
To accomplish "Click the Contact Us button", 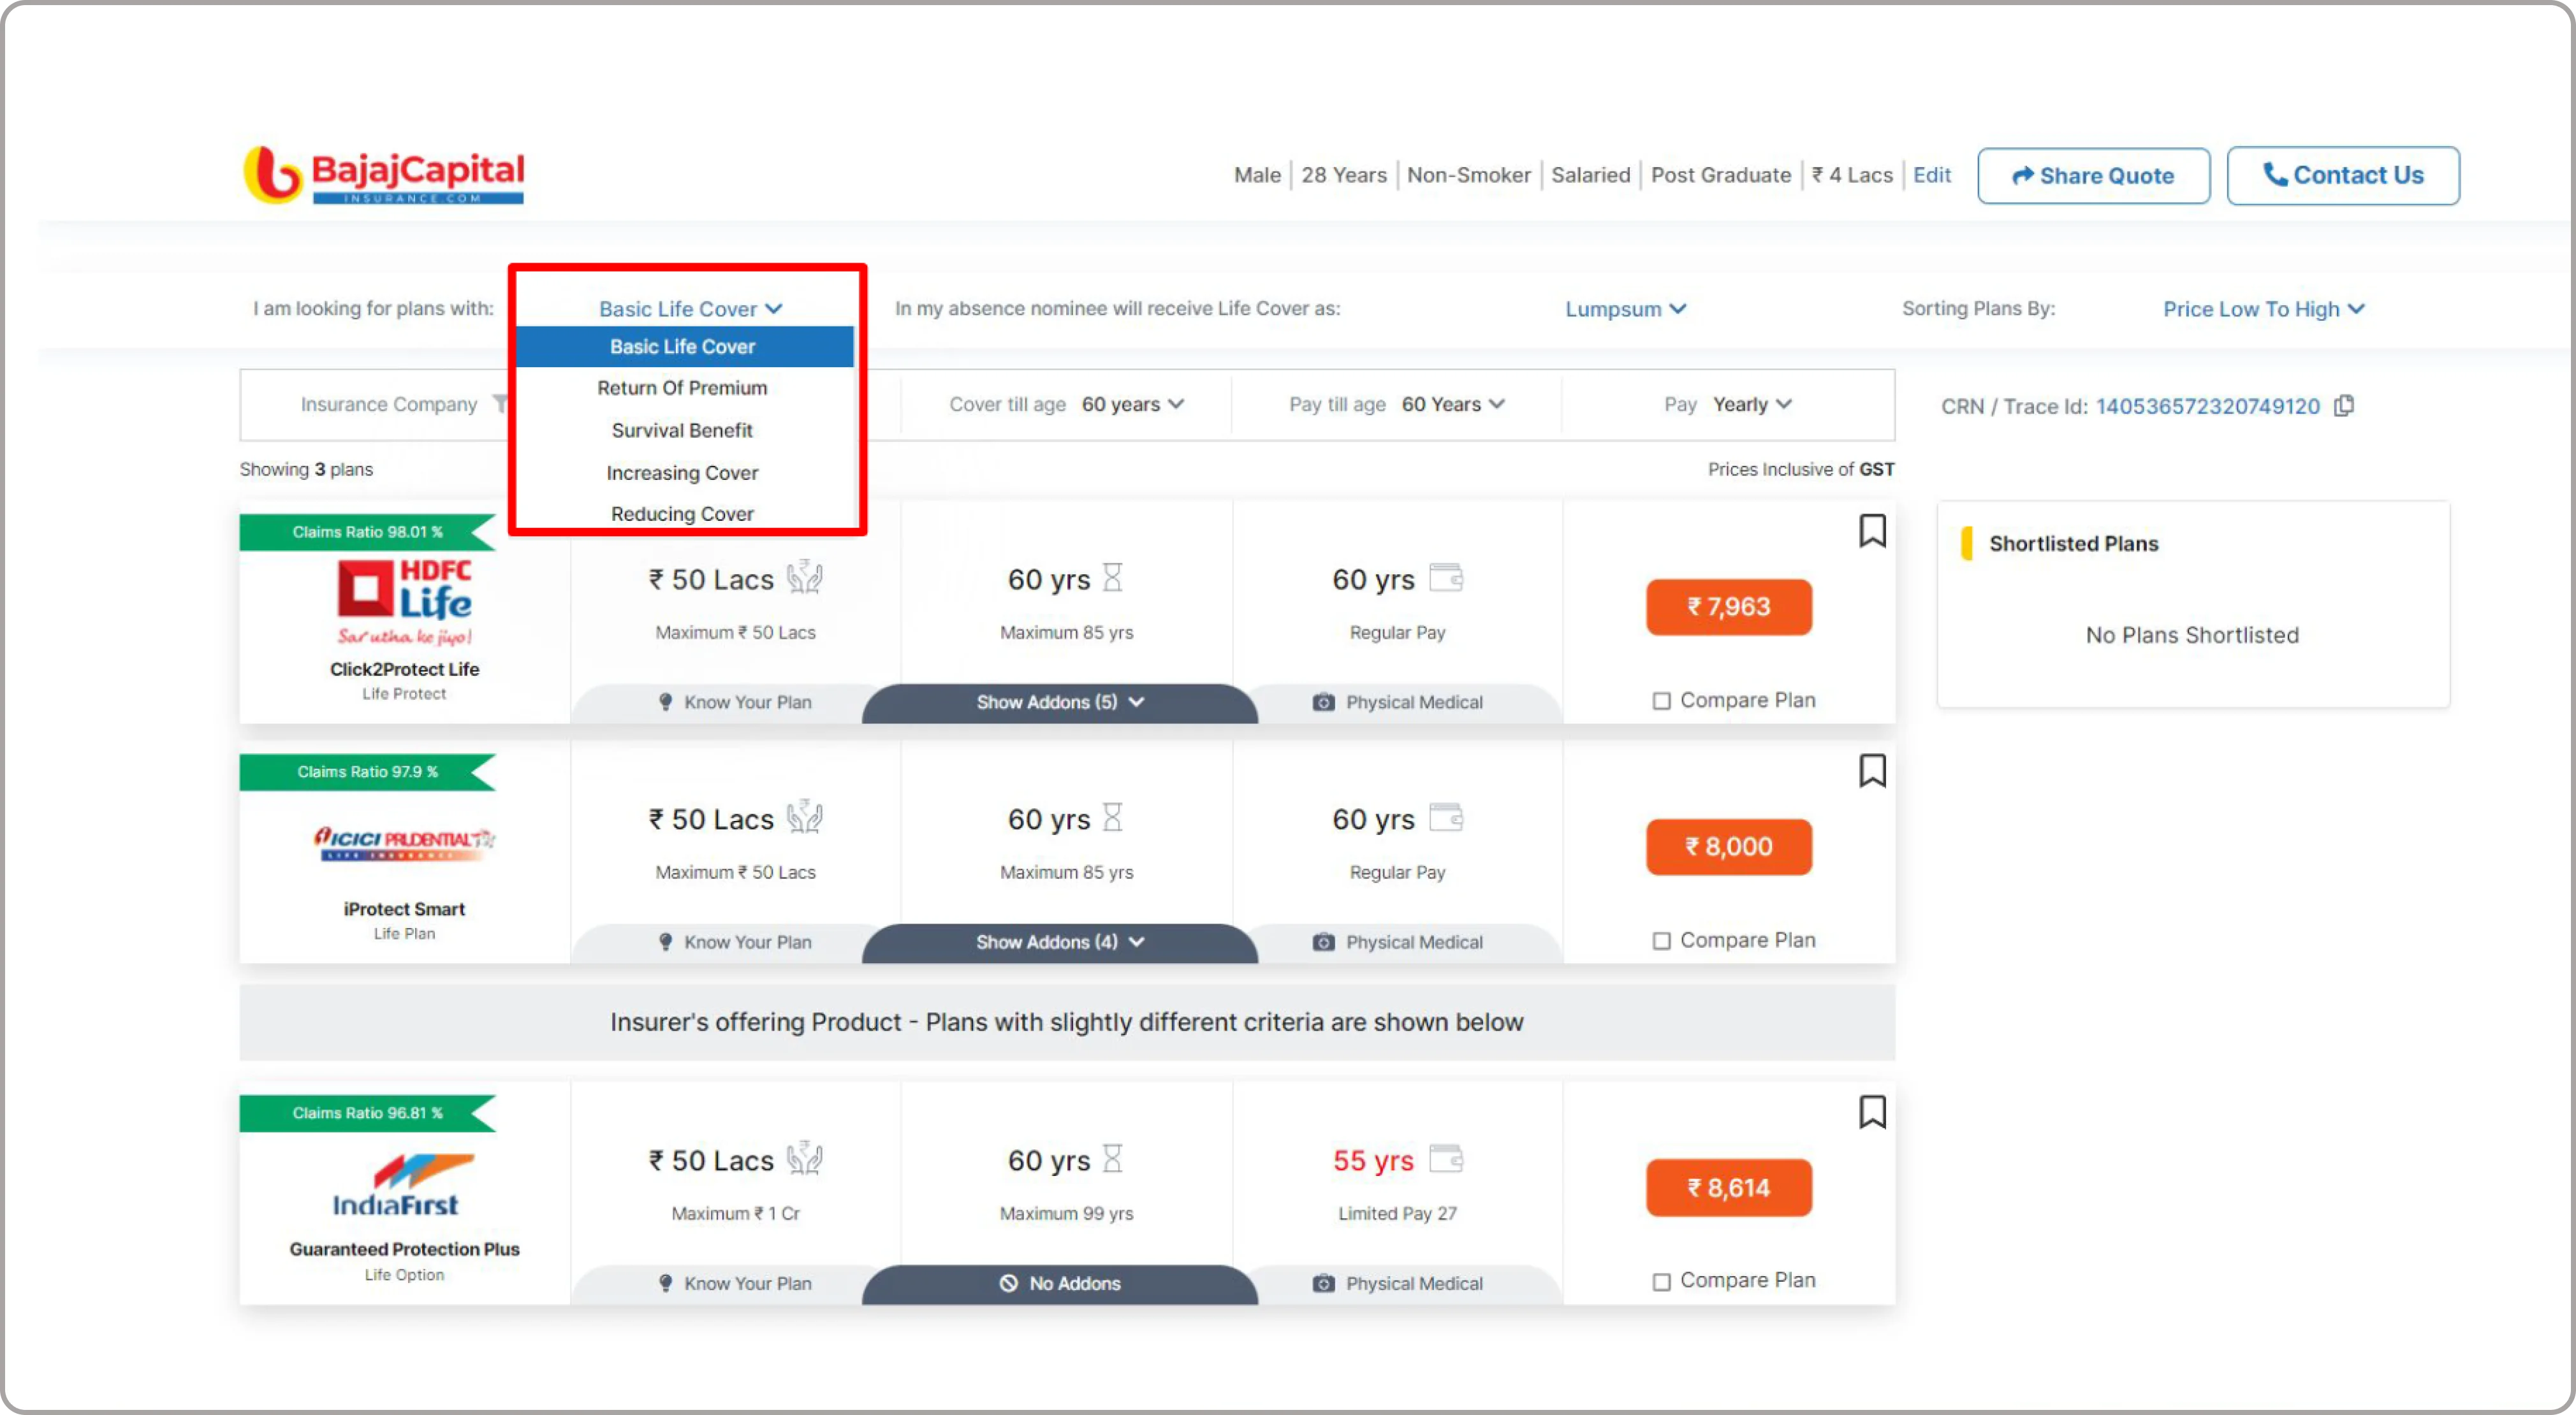I will click(x=2343, y=176).
